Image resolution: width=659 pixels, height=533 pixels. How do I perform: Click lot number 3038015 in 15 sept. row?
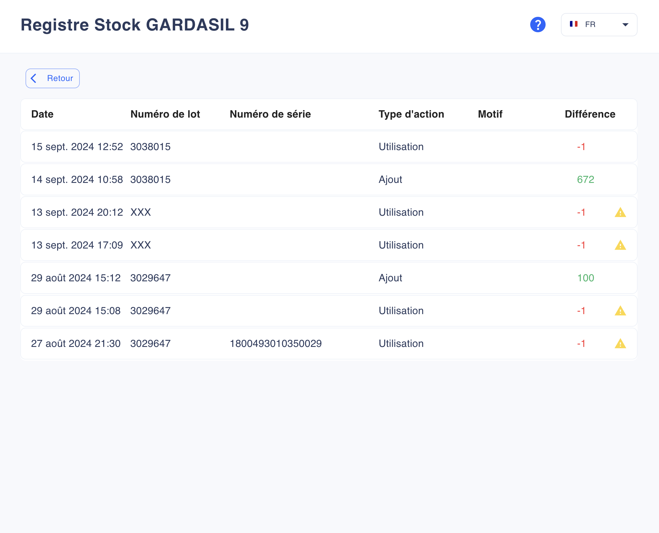150,147
